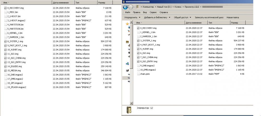Expand breadcrumb arrow before Компьютер
Image resolution: width=261 pixels, height=116 pixels.
(141, 7)
